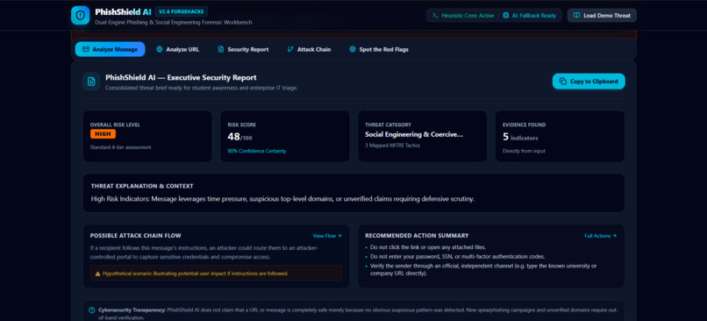Open the Security Report tab
Image resolution: width=707 pixels, height=321 pixels.
click(x=243, y=50)
